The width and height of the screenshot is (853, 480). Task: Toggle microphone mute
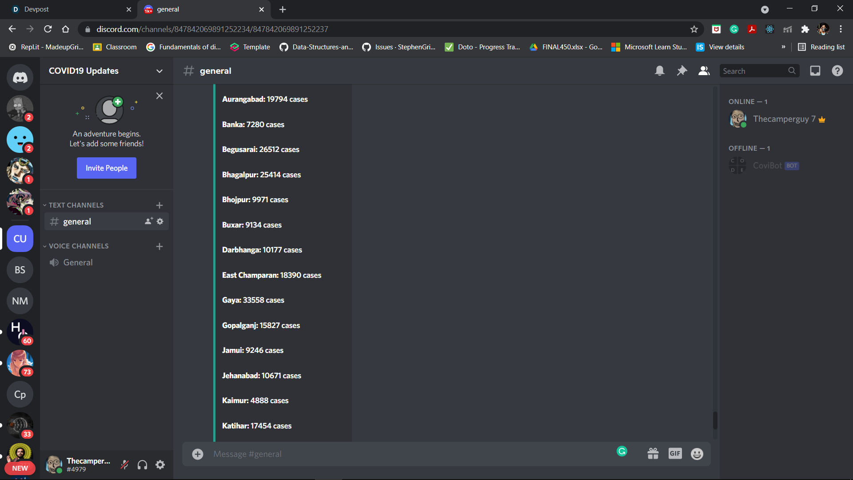pos(125,465)
